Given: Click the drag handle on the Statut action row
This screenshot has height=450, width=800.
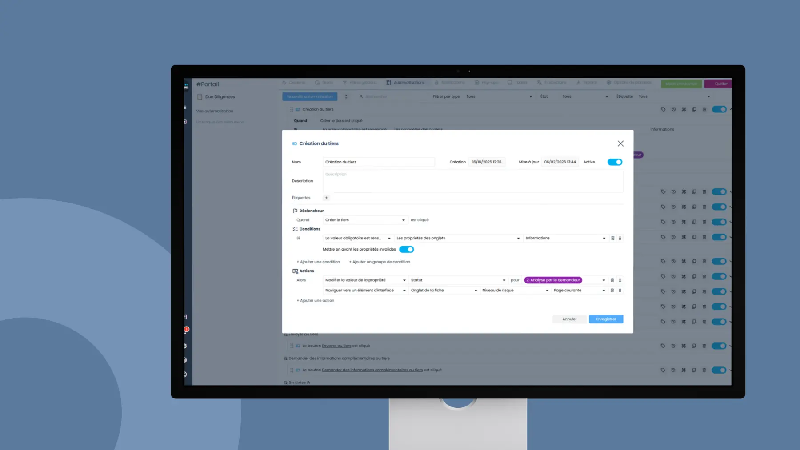Looking at the screenshot, I should pos(620,280).
